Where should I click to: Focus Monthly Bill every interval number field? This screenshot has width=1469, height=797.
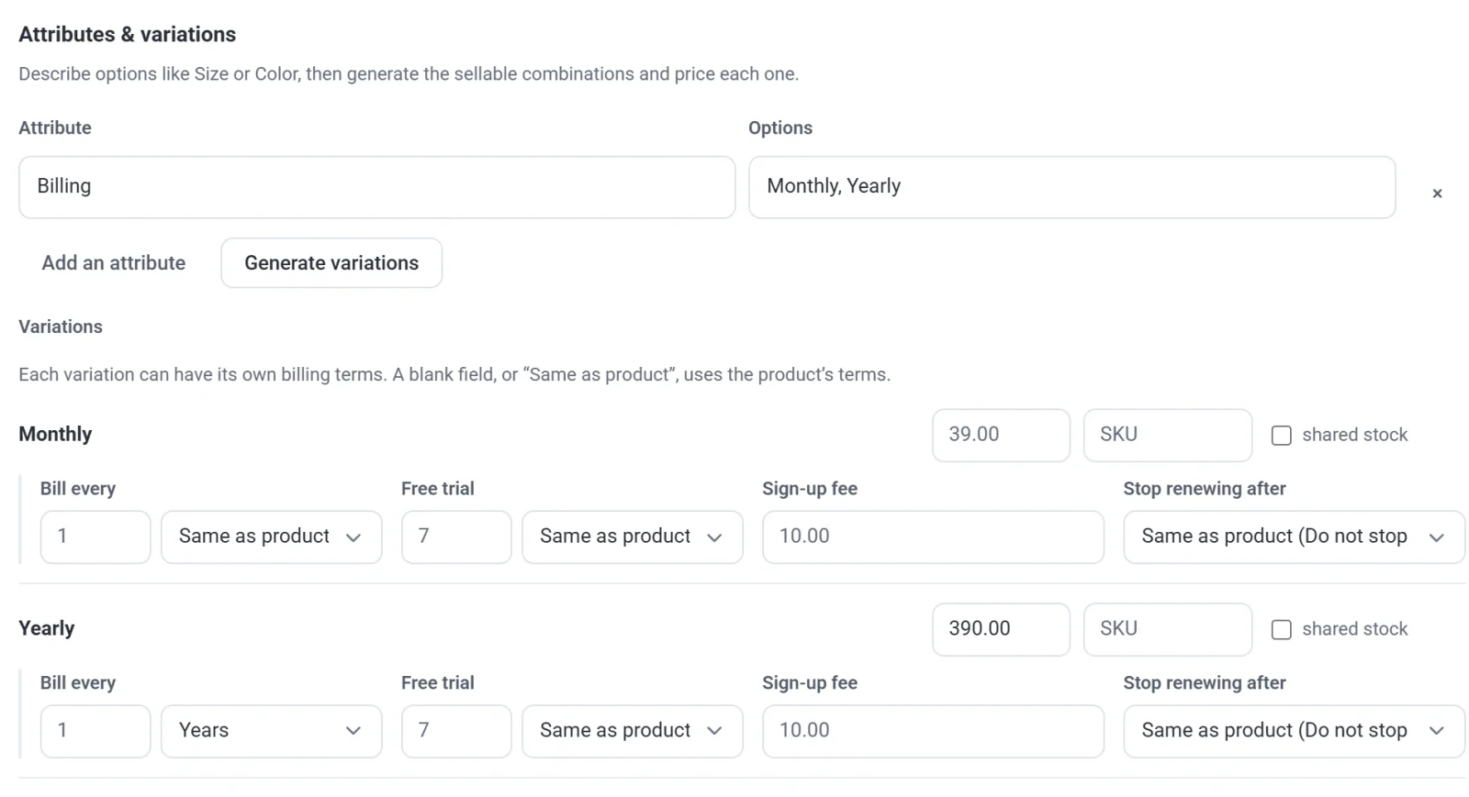[95, 537]
